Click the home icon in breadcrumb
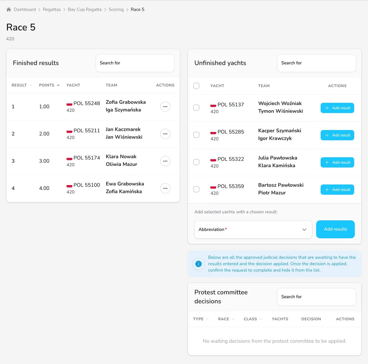The width and height of the screenshot is (368, 364). 9,9
